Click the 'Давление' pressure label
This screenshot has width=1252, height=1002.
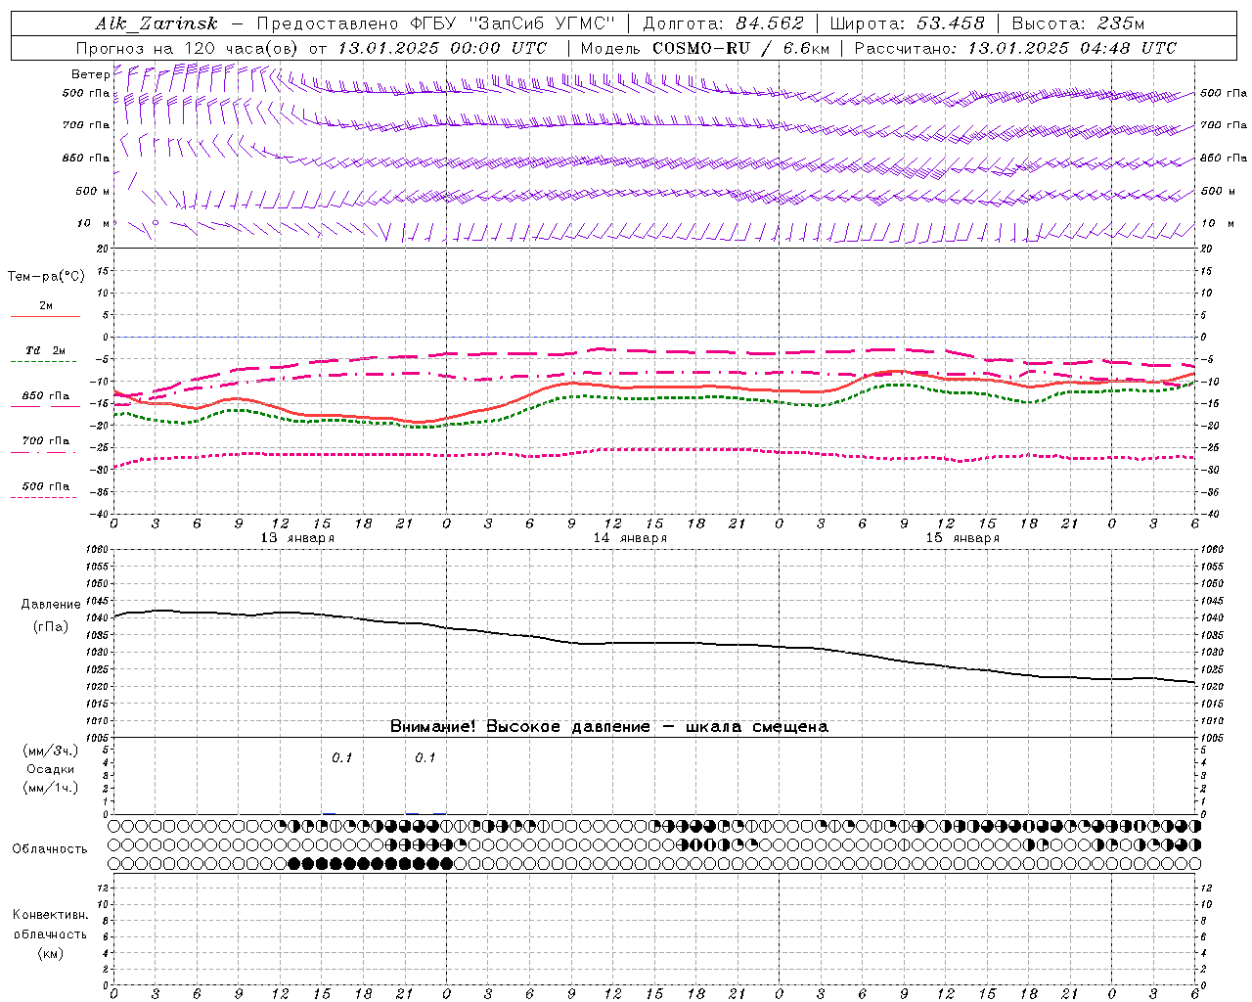pyautogui.click(x=51, y=605)
